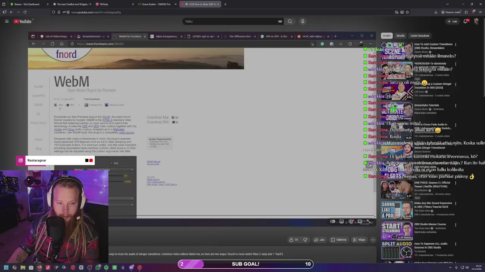The height and width of the screenshot is (272, 485).
Task: Select the Sinulle filter chip
Action: coord(401,36)
